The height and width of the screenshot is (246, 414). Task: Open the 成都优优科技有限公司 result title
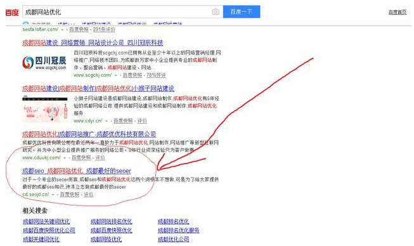[x=89, y=134]
